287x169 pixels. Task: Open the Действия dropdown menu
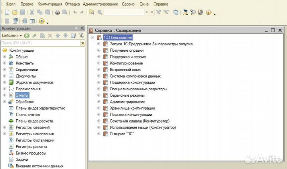(x=12, y=35)
